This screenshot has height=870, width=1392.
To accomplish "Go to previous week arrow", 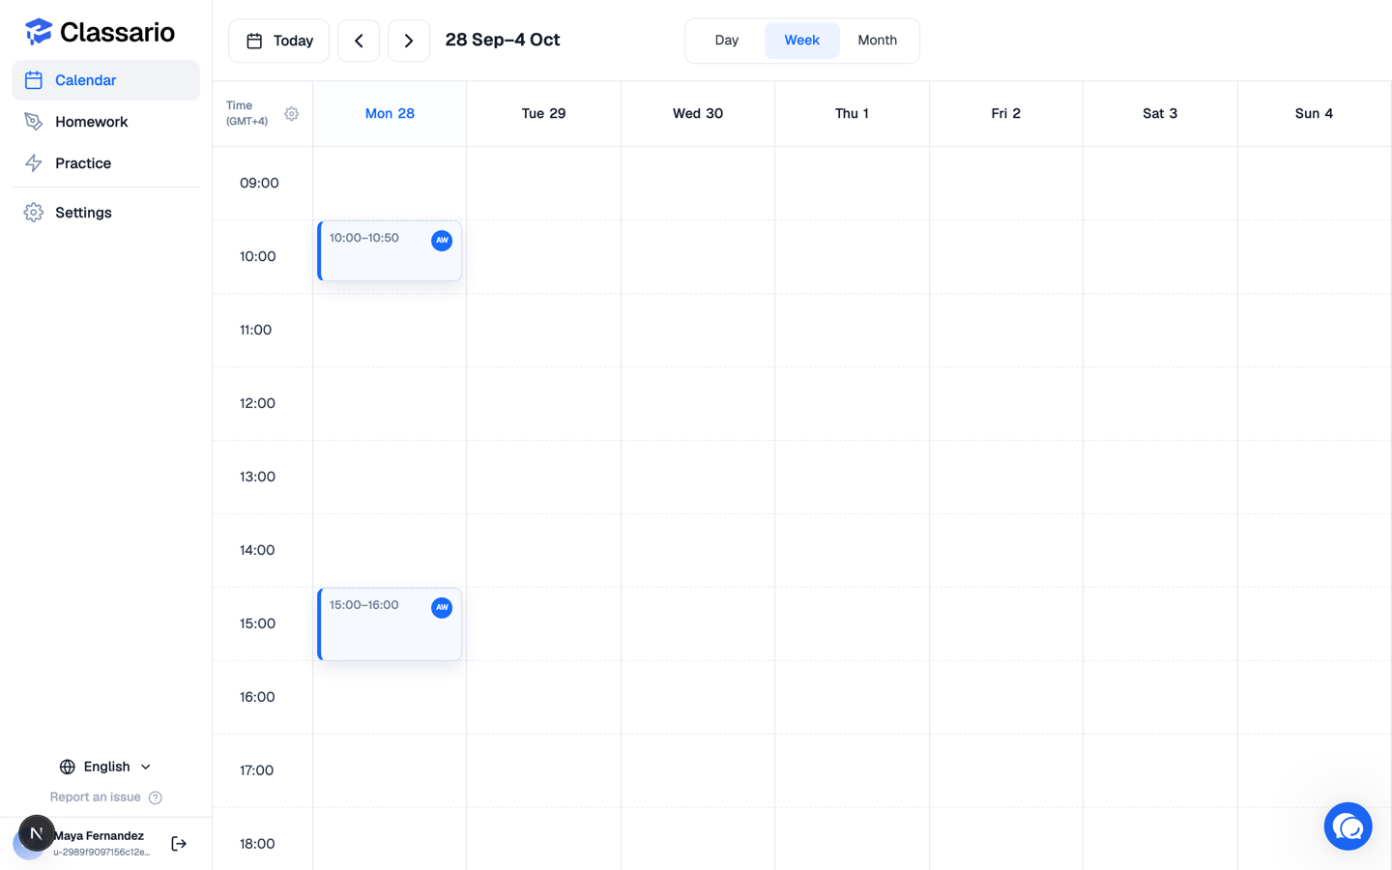I will [359, 41].
